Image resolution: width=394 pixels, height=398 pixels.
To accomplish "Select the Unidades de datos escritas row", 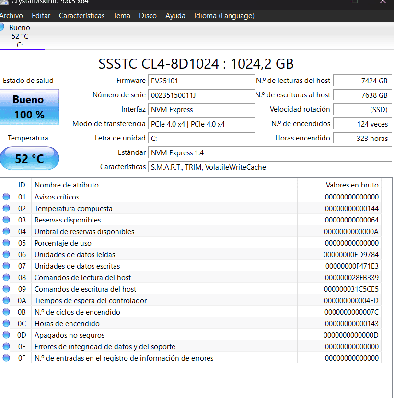I will tap(191, 266).
